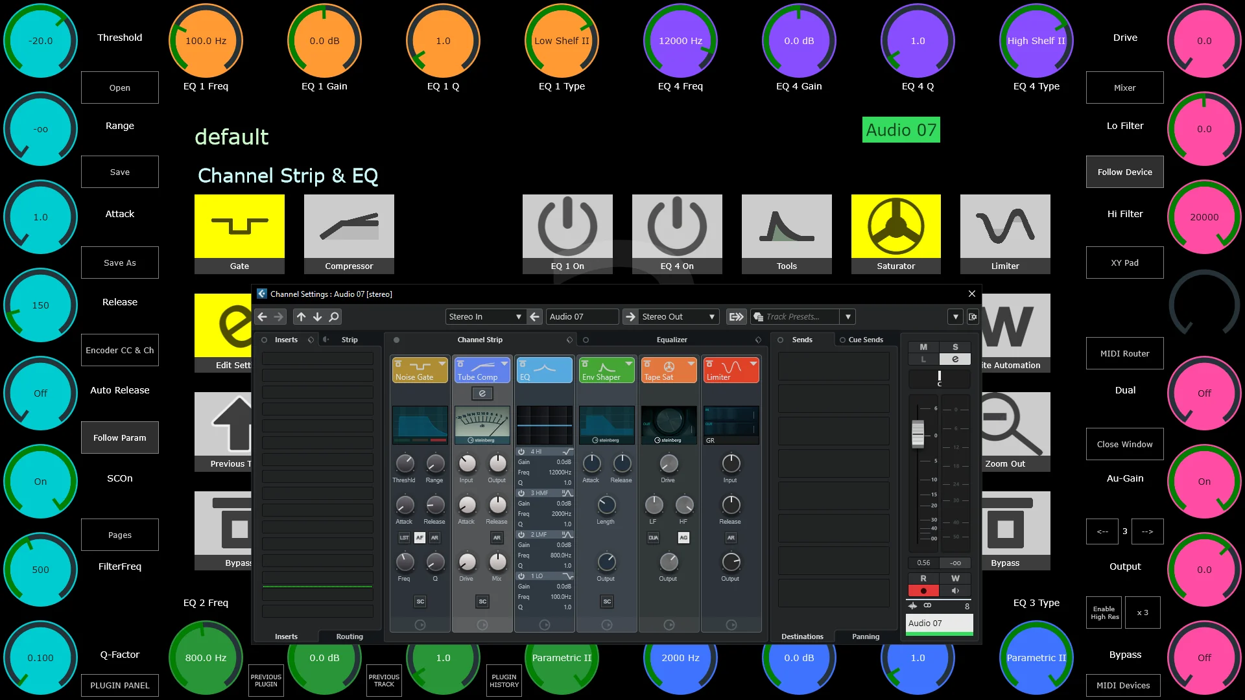
Task: Select the Gate tile in Channel Strip & EQ
Action: click(239, 234)
